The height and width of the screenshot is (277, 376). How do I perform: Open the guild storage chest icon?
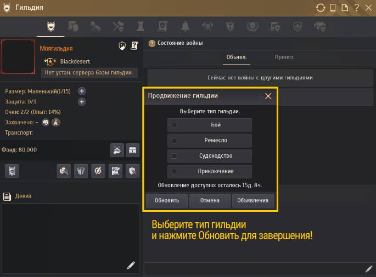point(133,150)
